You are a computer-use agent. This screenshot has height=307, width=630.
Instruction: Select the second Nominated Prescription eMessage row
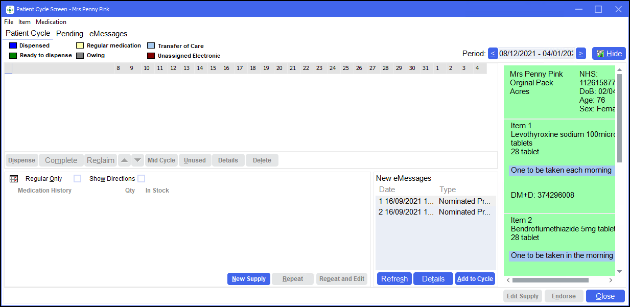435,212
